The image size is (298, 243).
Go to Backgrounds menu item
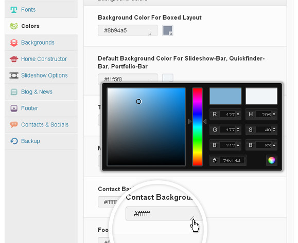[x=38, y=43]
